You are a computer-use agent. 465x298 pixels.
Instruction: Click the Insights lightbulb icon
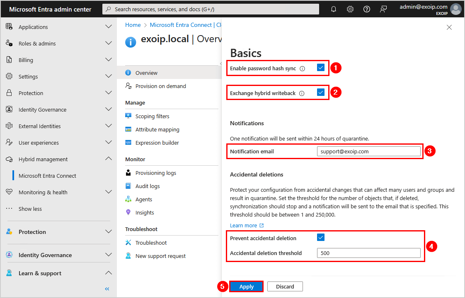tap(128, 212)
